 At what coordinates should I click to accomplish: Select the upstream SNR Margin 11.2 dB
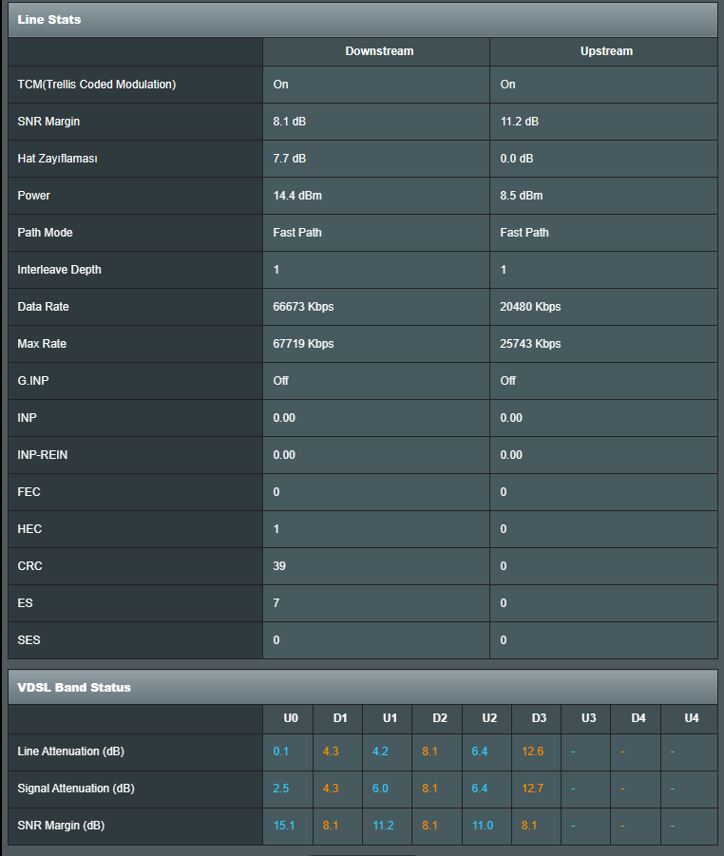pyautogui.click(x=520, y=122)
